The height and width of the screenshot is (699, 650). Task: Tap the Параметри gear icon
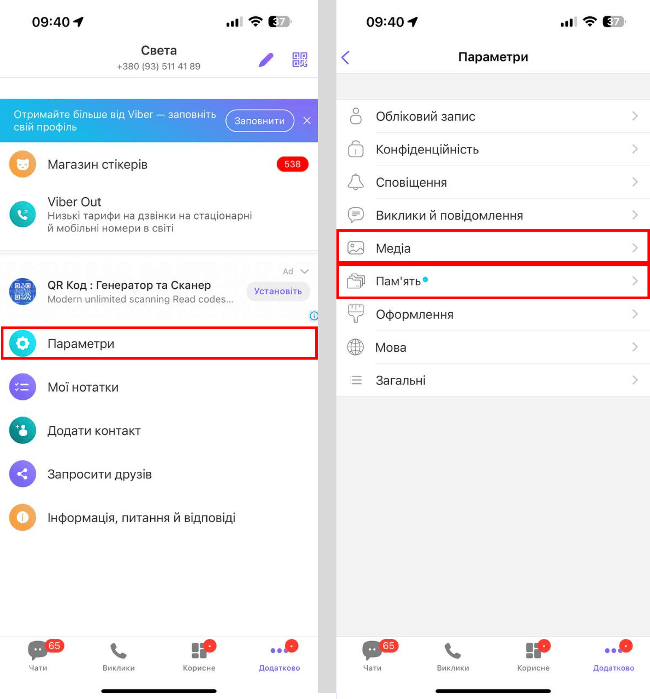point(23,344)
